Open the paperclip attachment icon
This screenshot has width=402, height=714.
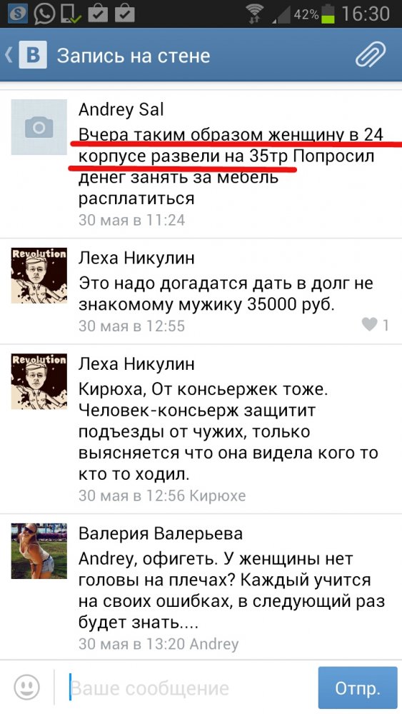click(x=370, y=55)
